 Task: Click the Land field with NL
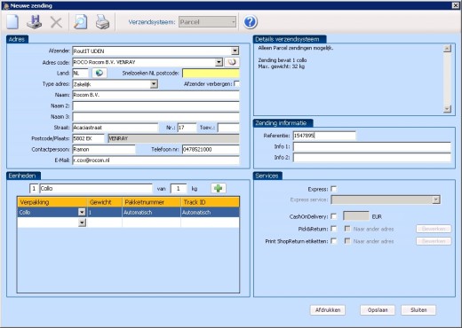click(80, 73)
